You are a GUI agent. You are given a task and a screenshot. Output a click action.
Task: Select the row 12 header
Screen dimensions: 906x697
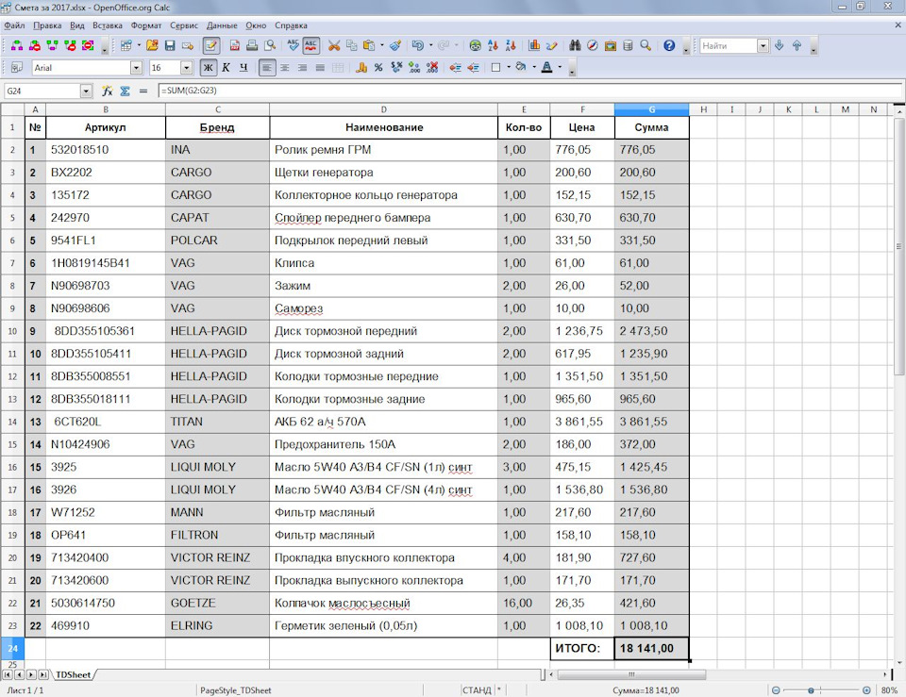point(12,376)
